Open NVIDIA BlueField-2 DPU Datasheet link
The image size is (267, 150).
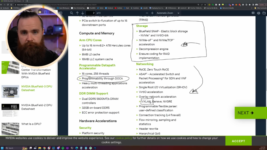pyautogui.click(x=37, y=107)
